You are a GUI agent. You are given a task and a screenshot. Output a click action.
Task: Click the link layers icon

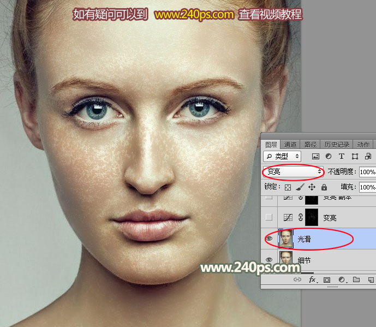[x=297, y=280]
